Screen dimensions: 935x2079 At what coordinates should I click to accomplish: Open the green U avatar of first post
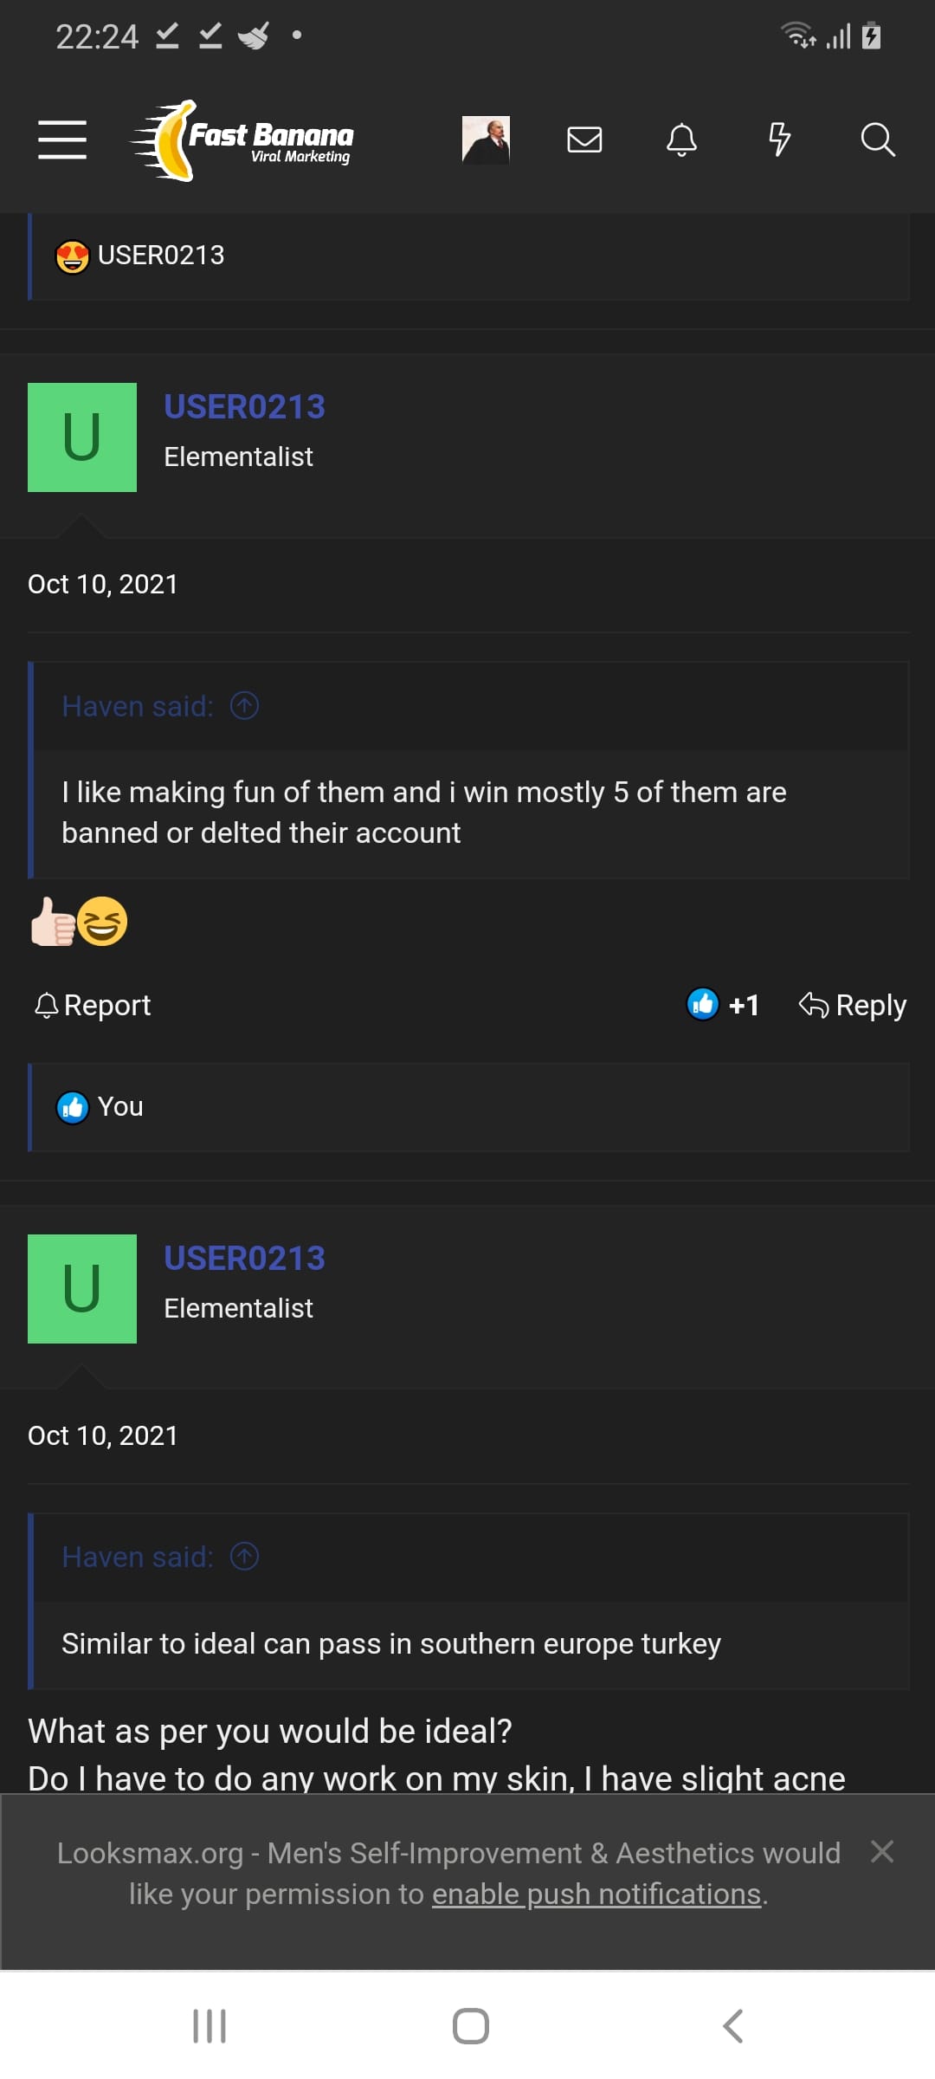(x=82, y=437)
